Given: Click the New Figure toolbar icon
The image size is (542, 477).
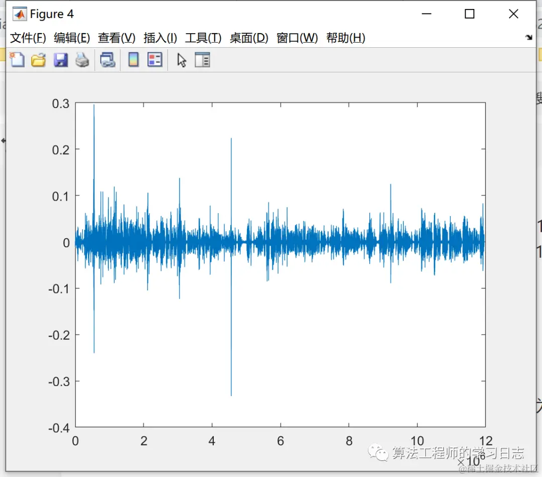Looking at the screenshot, I should [x=17, y=60].
